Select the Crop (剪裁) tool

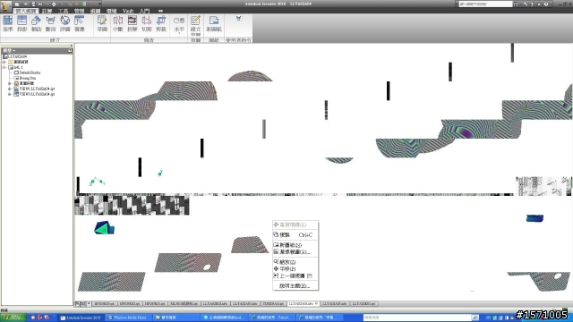tap(161, 24)
